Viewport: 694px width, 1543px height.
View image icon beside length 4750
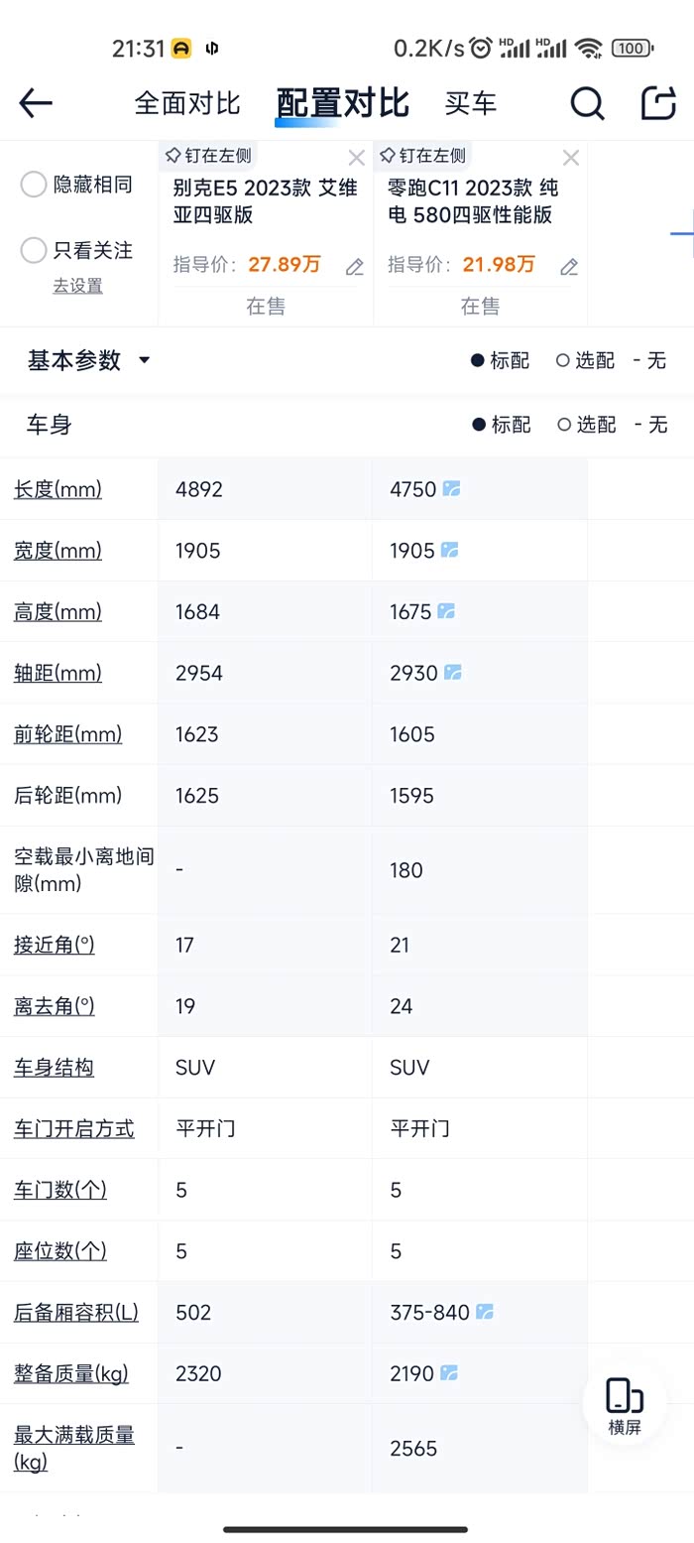click(452, 489)
